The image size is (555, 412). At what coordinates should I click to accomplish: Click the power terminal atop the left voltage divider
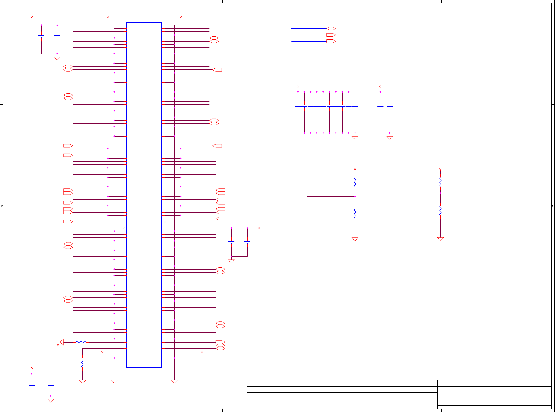[x=355, y=169]
